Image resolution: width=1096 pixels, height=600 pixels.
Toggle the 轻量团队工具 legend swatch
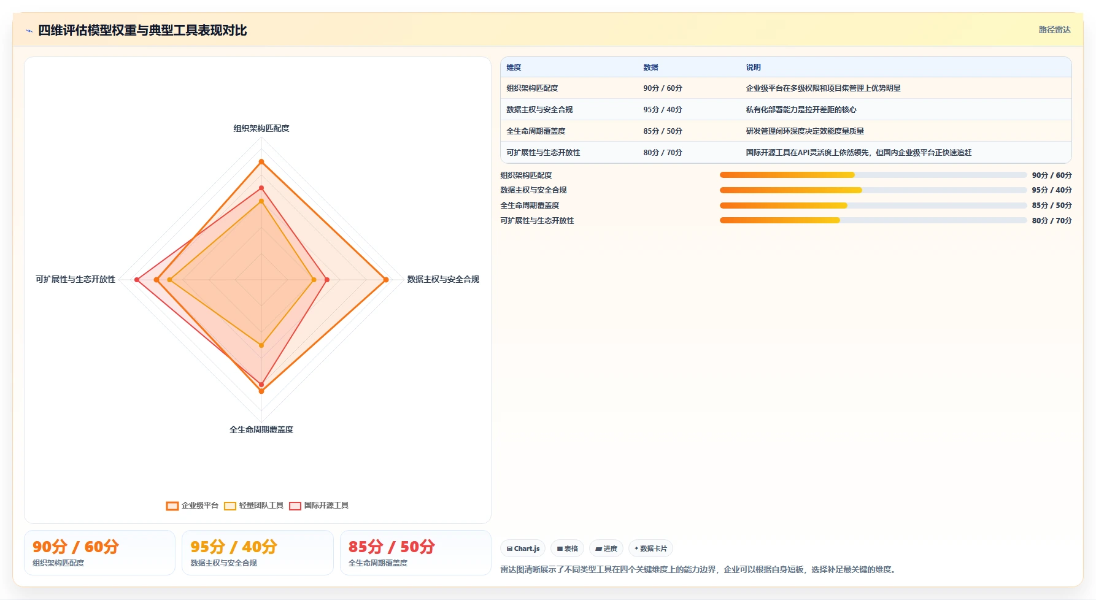click(x=230, y=506)
